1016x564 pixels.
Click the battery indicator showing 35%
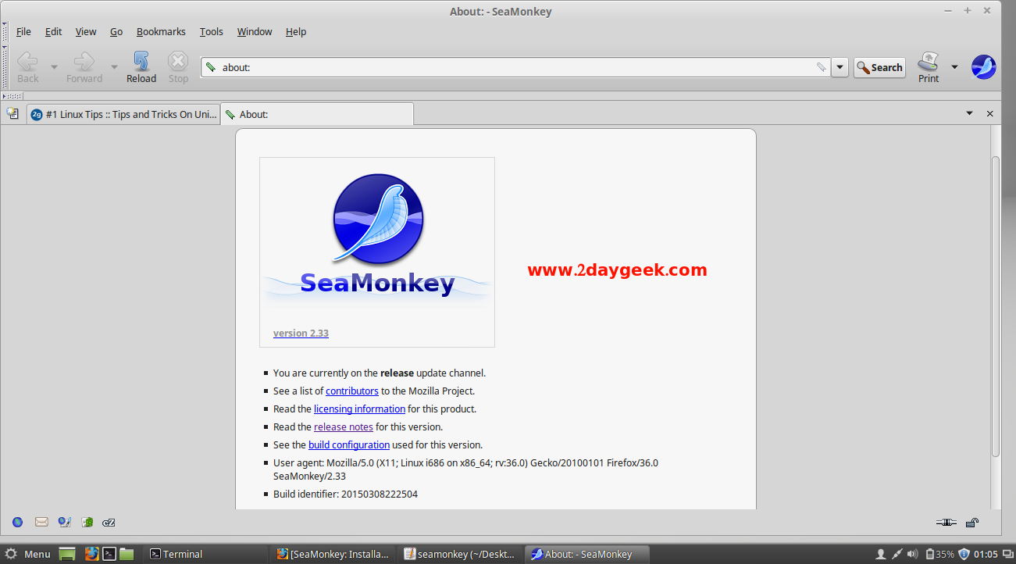939,554
